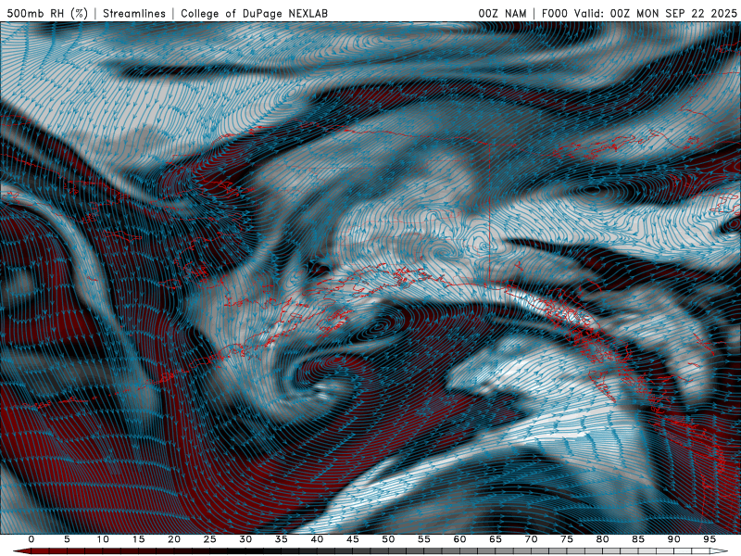Click the colorbar label '85'
Screen dimensions: 741x556
(638, 539)
